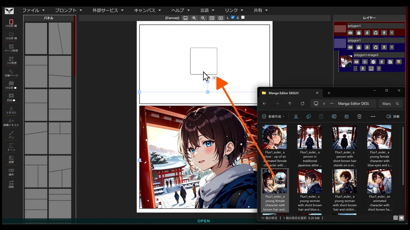Screen dimensions: 410x230
Task: Select the テキスト text tool
Action: pyautogui.click(x=11, y=110)
